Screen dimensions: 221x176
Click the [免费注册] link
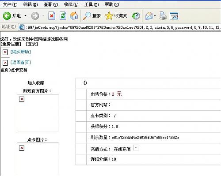11,44
